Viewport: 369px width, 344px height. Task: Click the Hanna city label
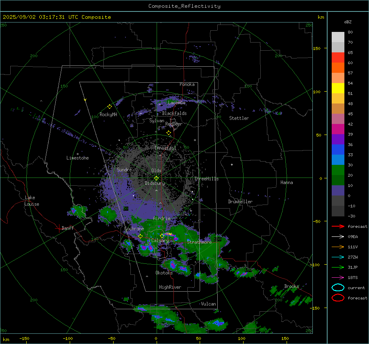coord(287,182)
